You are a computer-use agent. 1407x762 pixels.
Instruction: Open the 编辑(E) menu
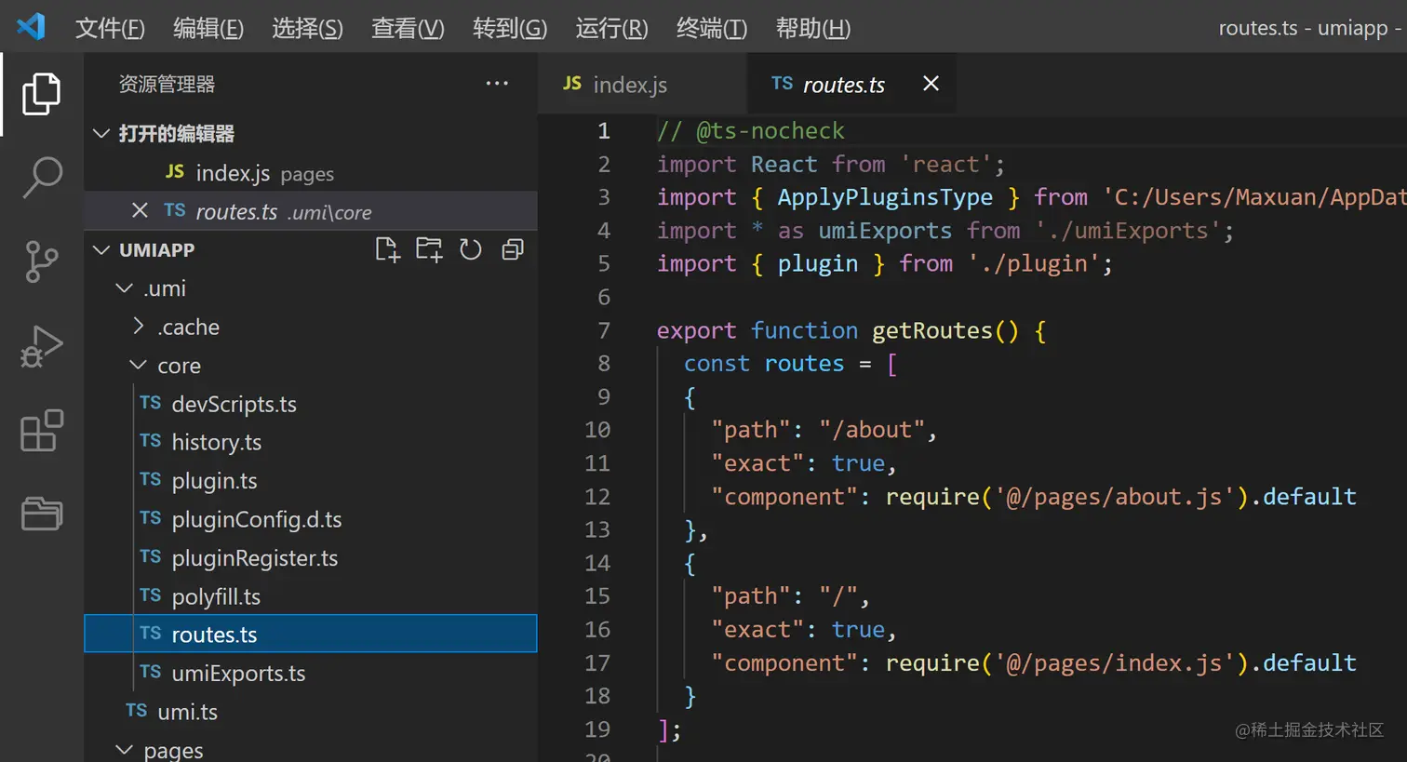(208, 28)
